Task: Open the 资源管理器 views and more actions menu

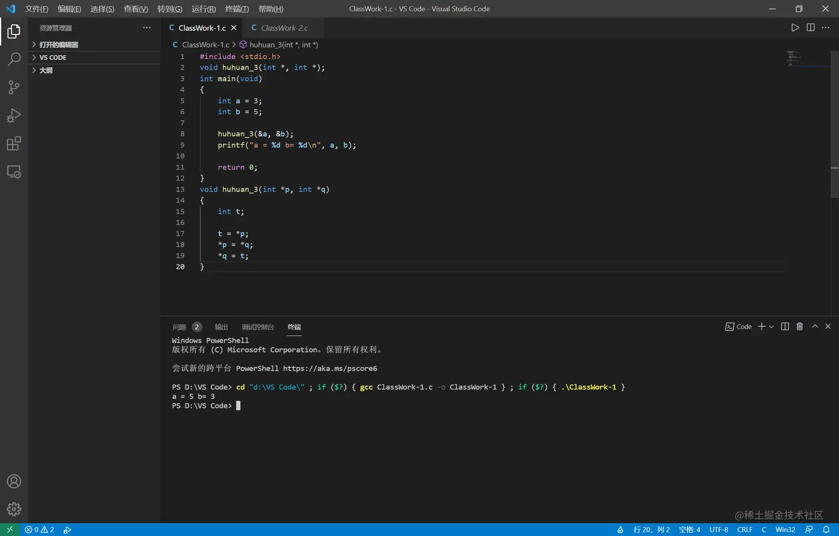Action: tap(146, 28)
